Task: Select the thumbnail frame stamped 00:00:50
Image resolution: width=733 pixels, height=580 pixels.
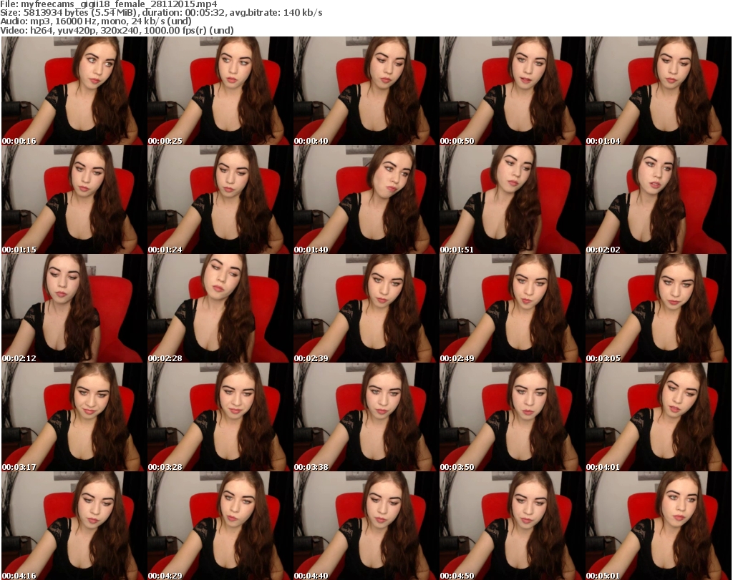Action: coord(512,91)
